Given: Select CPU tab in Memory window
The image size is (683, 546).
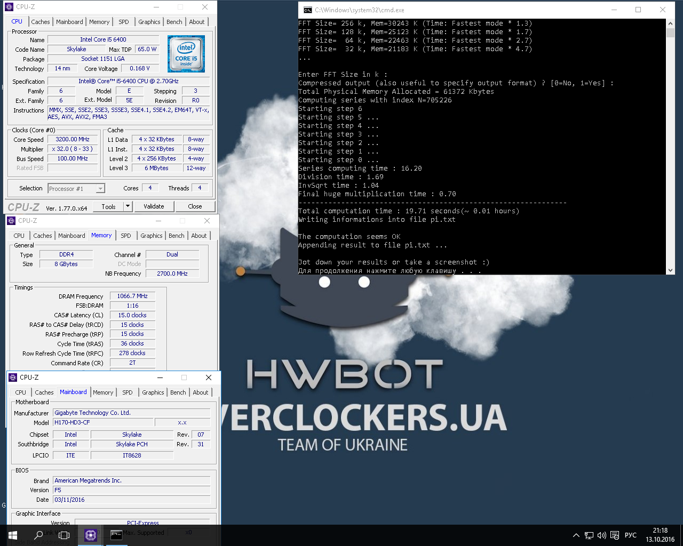Looking at the screenshot, I should 19,236.
